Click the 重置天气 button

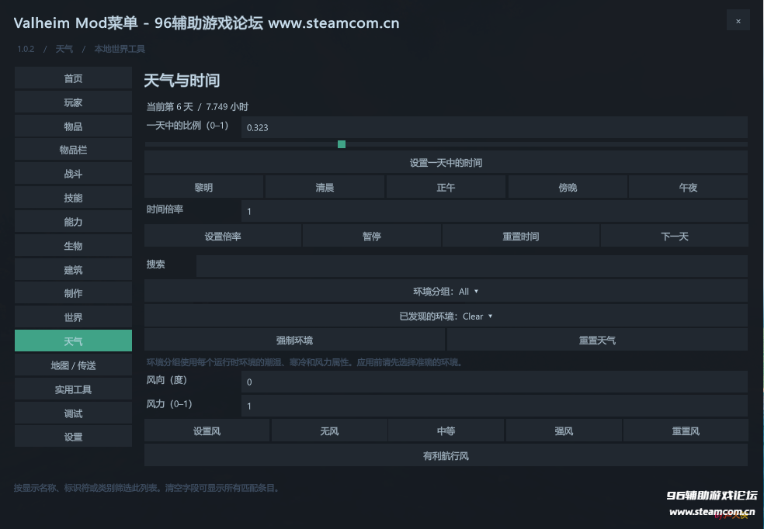tap(597, 340)
